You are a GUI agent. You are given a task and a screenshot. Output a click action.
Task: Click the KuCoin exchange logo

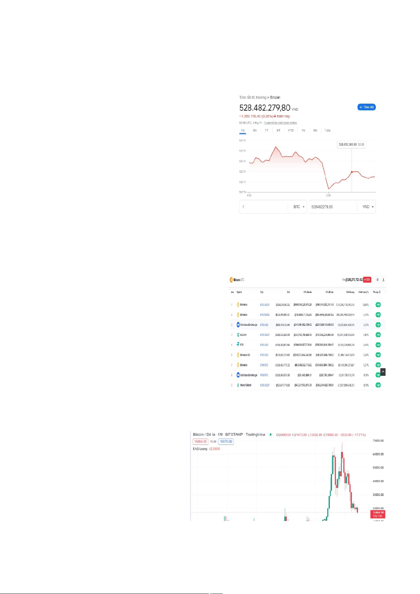tap(238, 335)
